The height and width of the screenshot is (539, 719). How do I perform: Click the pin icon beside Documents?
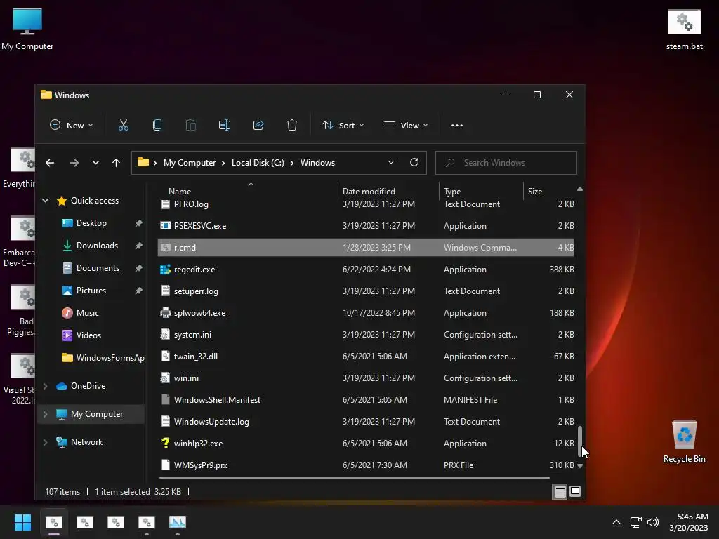coord(138,268)
